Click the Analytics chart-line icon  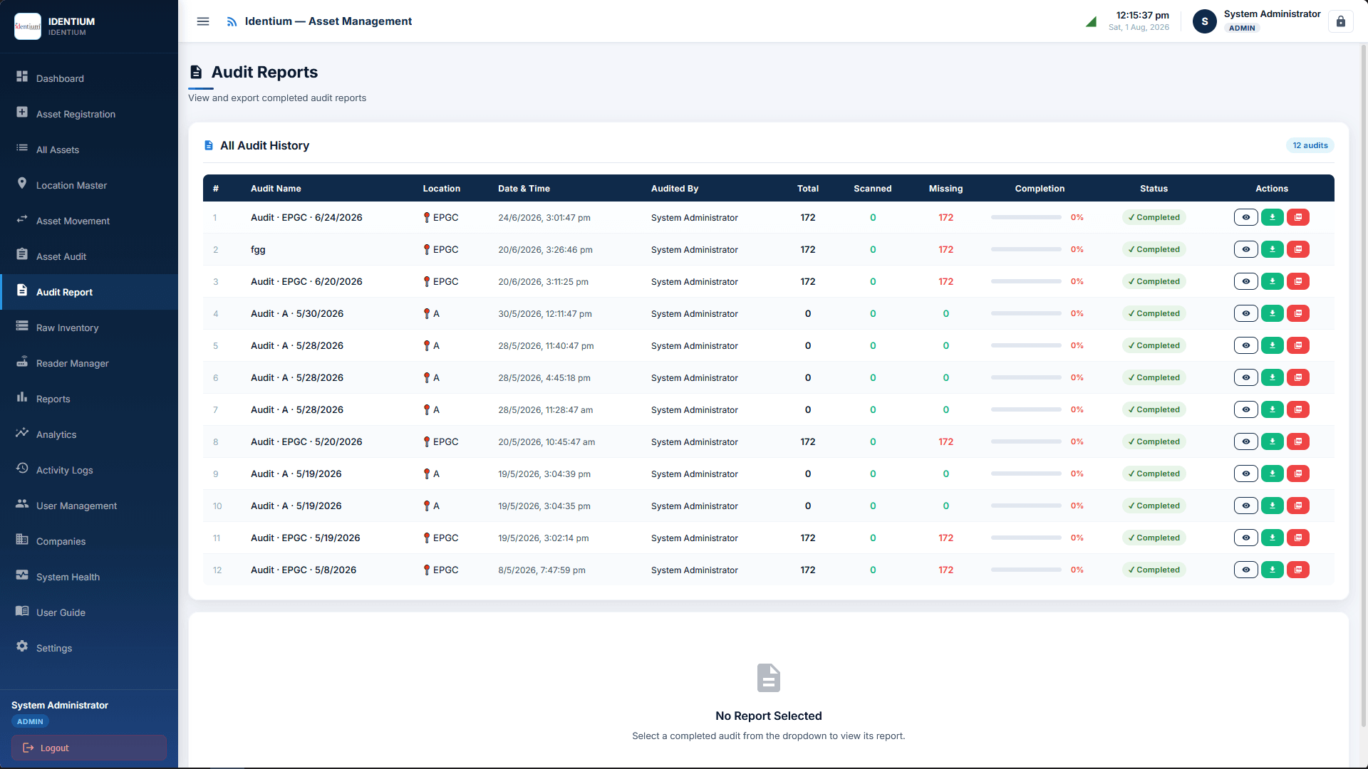[22, 432]
